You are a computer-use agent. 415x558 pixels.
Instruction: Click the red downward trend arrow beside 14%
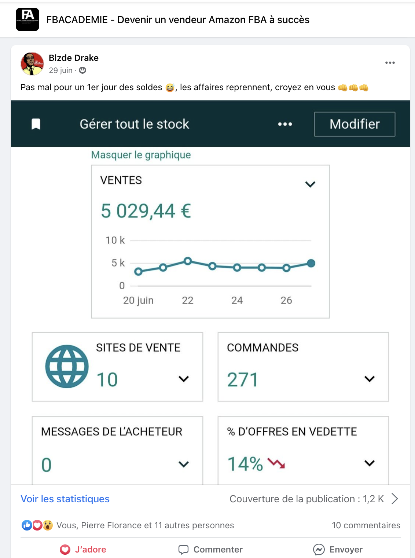[276, 464]
